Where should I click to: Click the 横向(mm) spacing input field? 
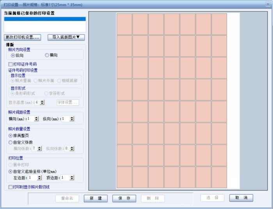[31, 119]
